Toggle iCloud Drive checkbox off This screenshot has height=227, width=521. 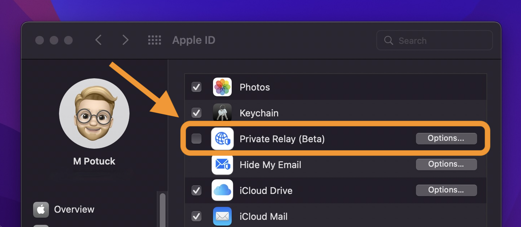(196, 190)
